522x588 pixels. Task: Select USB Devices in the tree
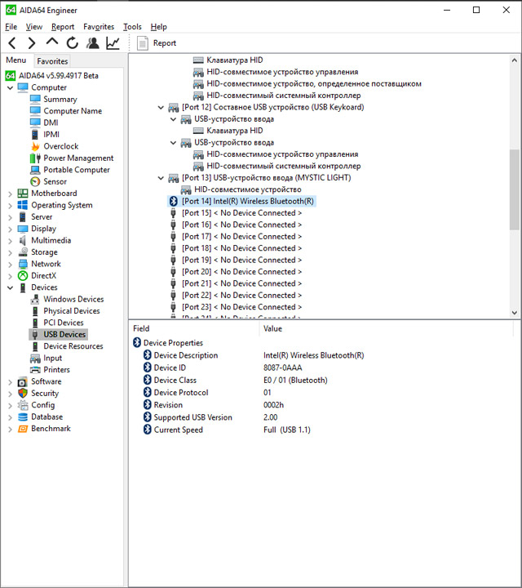click(59, 334)
